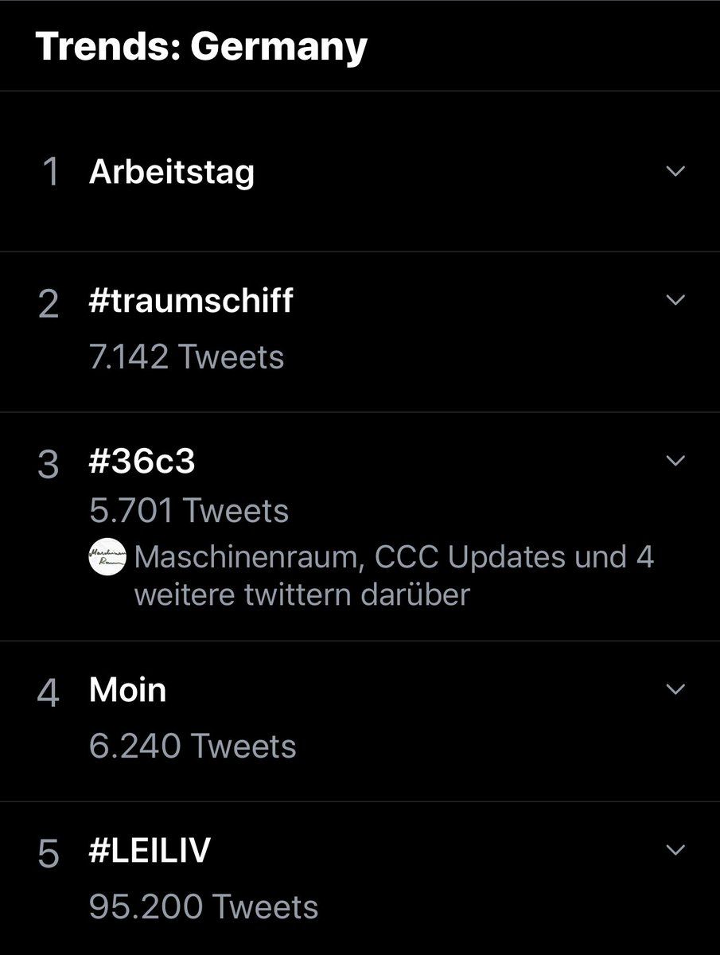The height and width of the screenshot is (955, 720).
Task: Open the #LEILIV hashtag trend
Action: click(150, 852)
